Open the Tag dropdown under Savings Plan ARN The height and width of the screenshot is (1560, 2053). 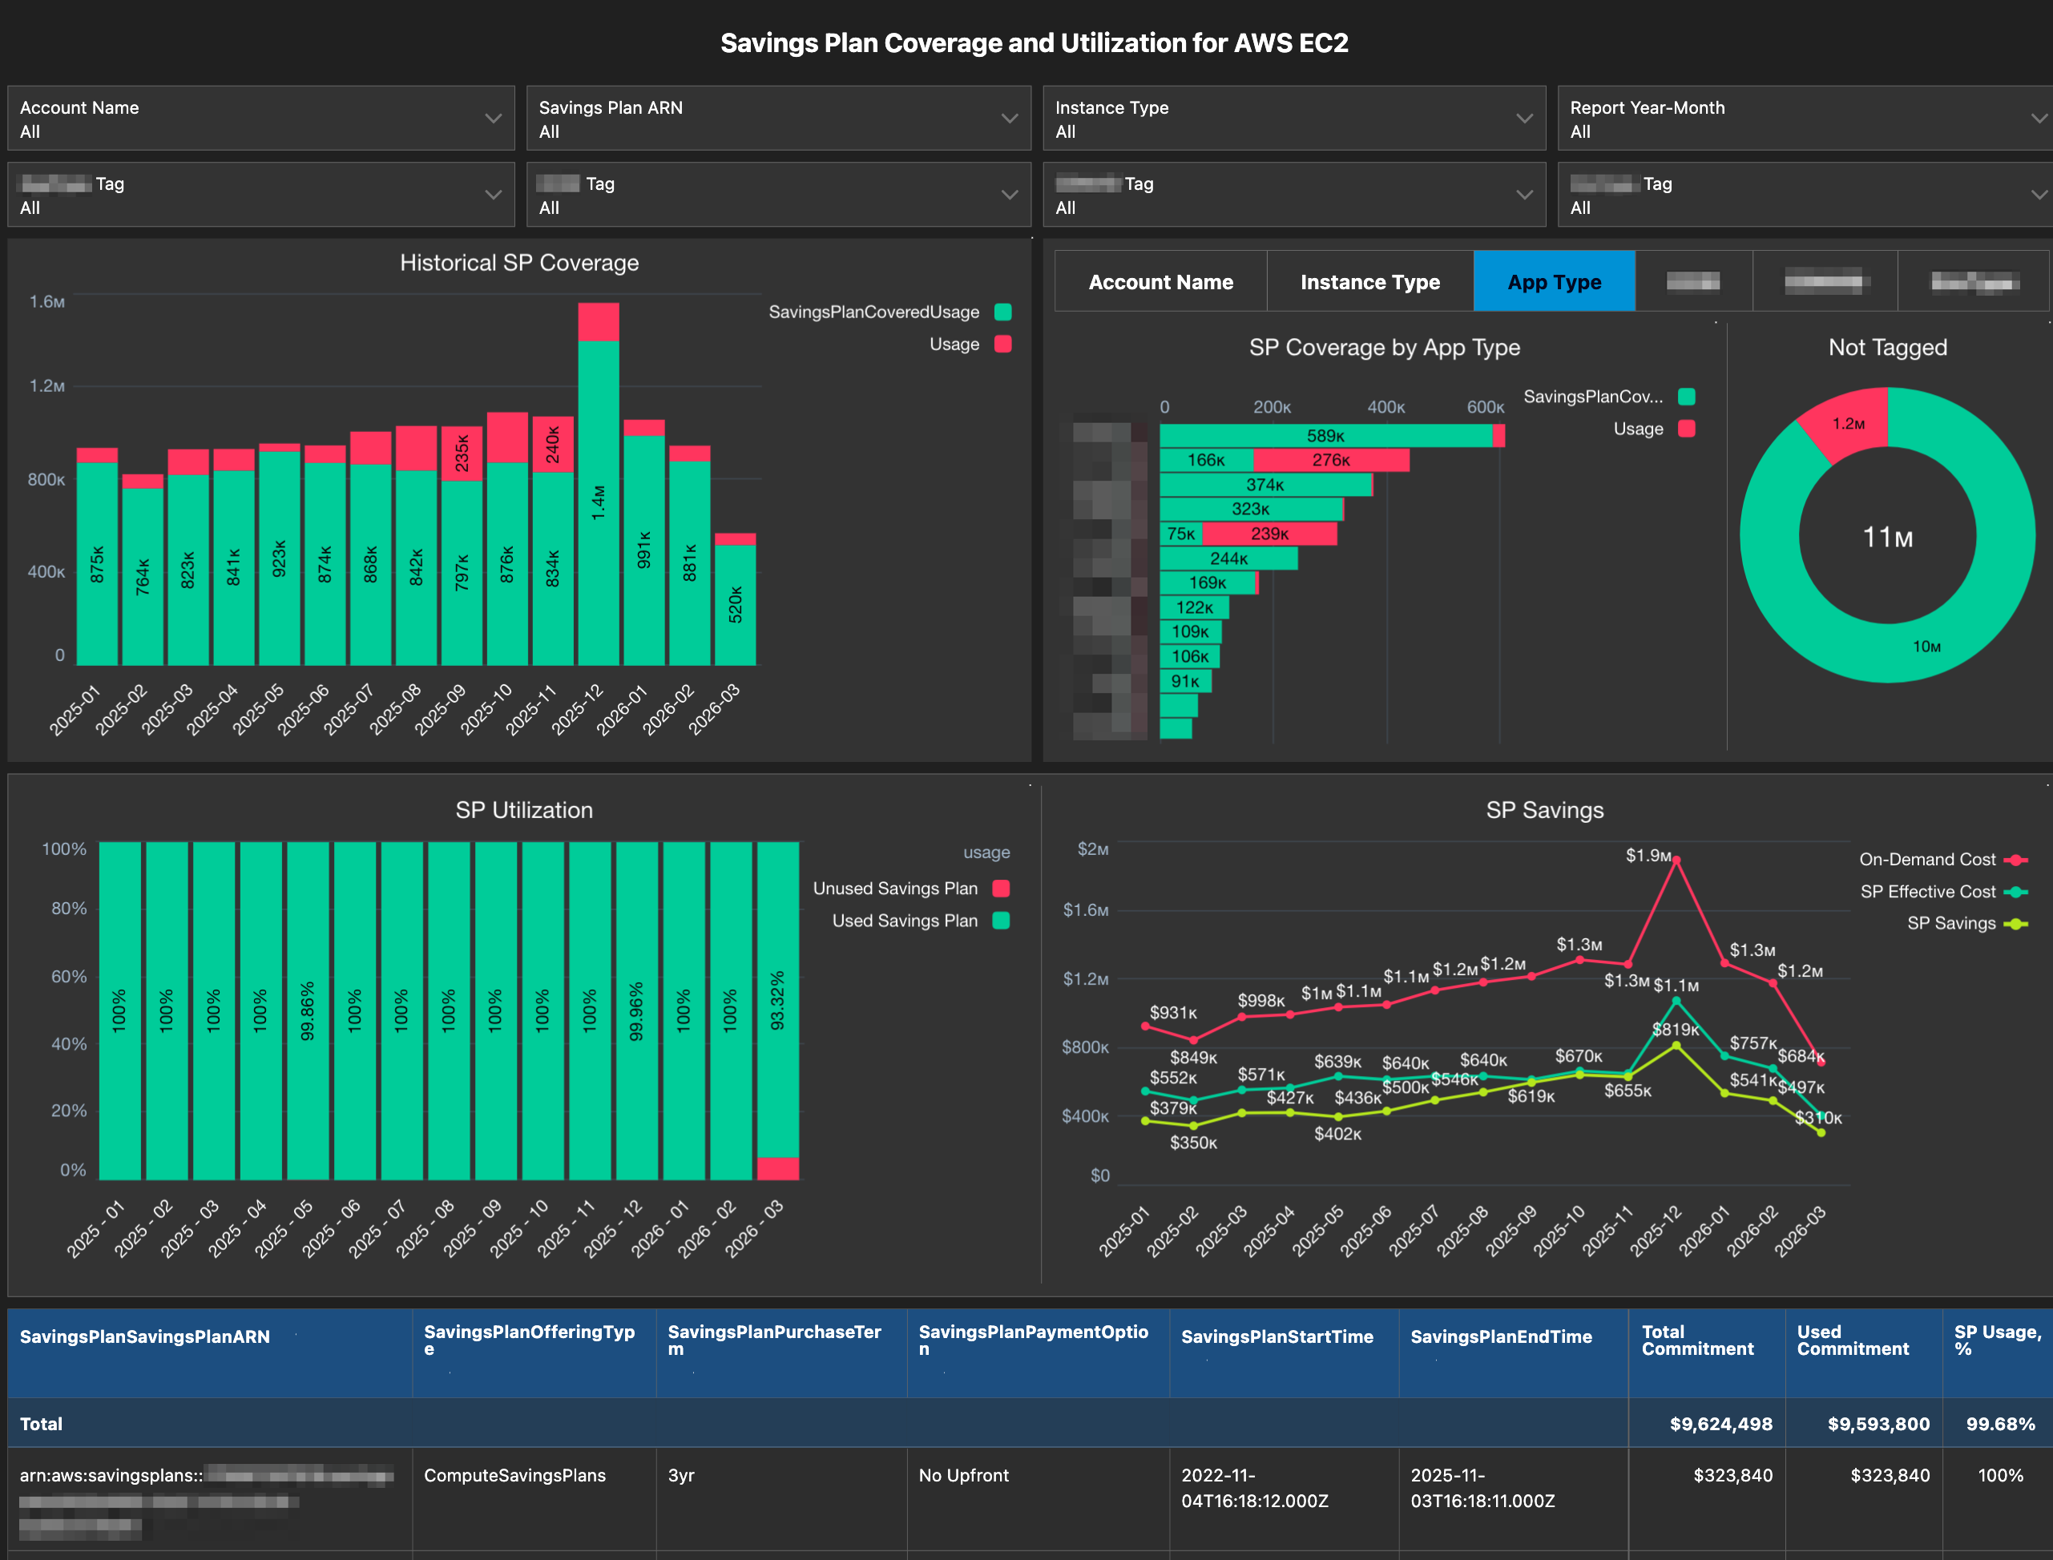click(778, 195)
